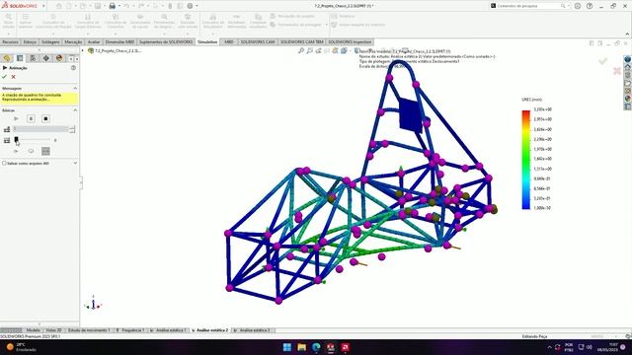Open the weather widget on taskbar
Image resolution: width=632 pixels, height=355 pixels.
(x=21, y=347)
